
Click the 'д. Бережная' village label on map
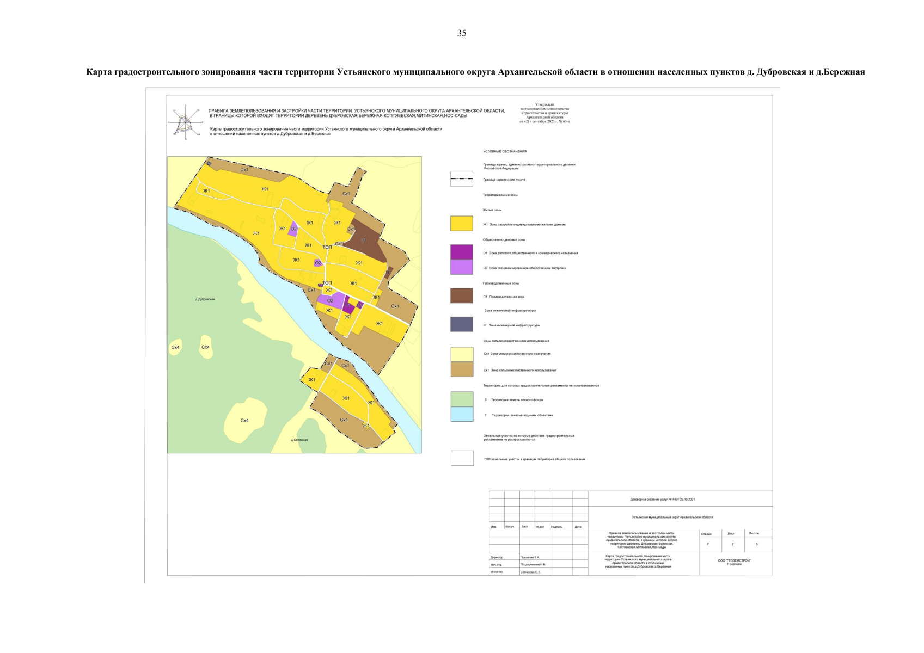(299, 440)
